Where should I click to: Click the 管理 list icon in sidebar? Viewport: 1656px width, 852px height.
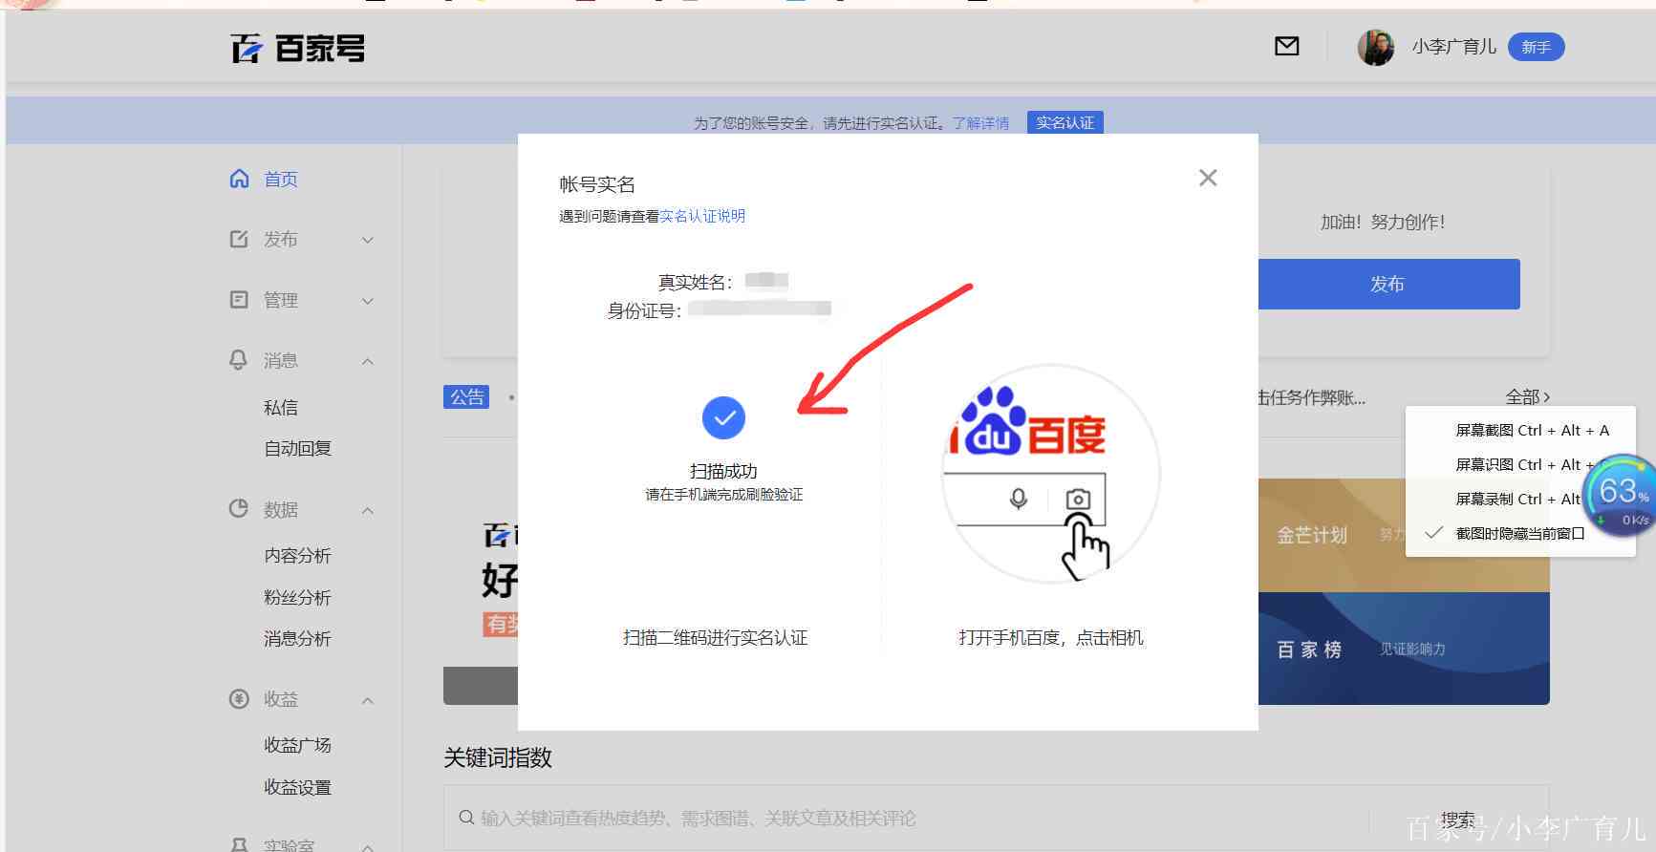pyautogui.click(x=239, y=300)
